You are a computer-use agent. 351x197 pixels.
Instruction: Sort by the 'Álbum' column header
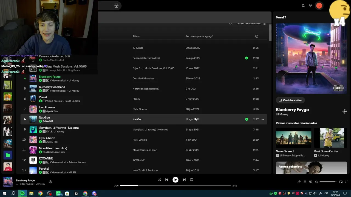coord(136,36)
